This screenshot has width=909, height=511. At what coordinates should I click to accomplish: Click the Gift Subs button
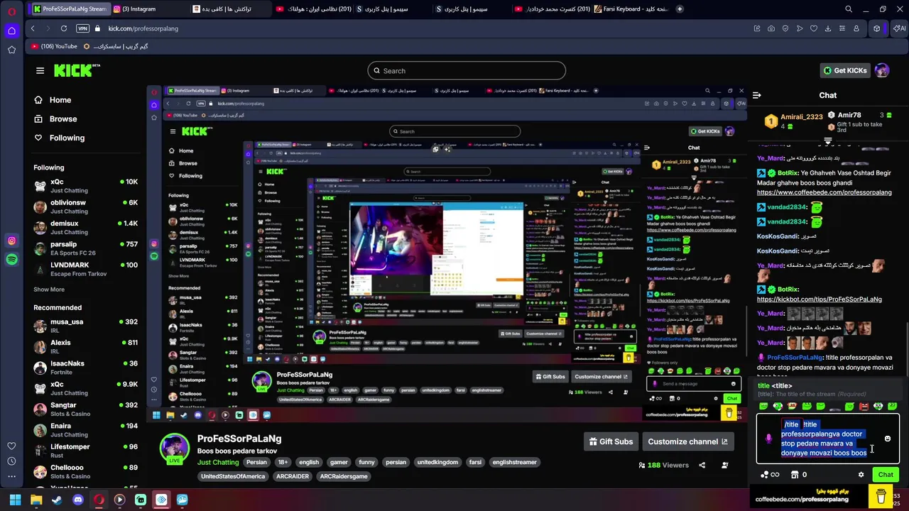click(x=611, y=441)
